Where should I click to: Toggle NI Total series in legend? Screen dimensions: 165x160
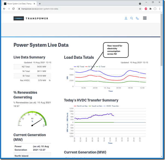[90, 66]
